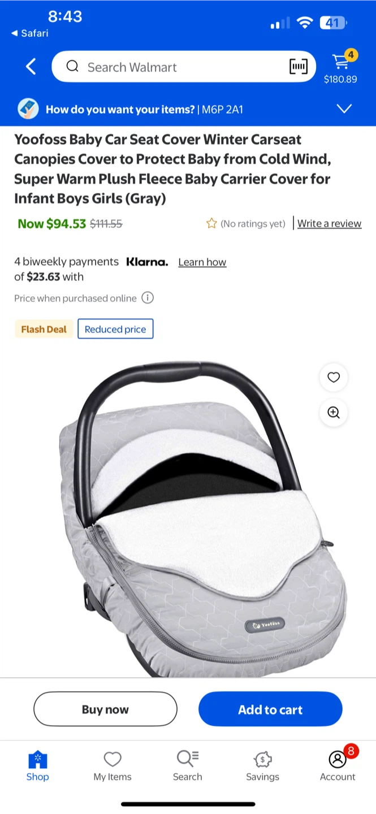Open Klarna 'Learn how' link
The width and height of the screenshot is (376, 814).
click(202, 262)
